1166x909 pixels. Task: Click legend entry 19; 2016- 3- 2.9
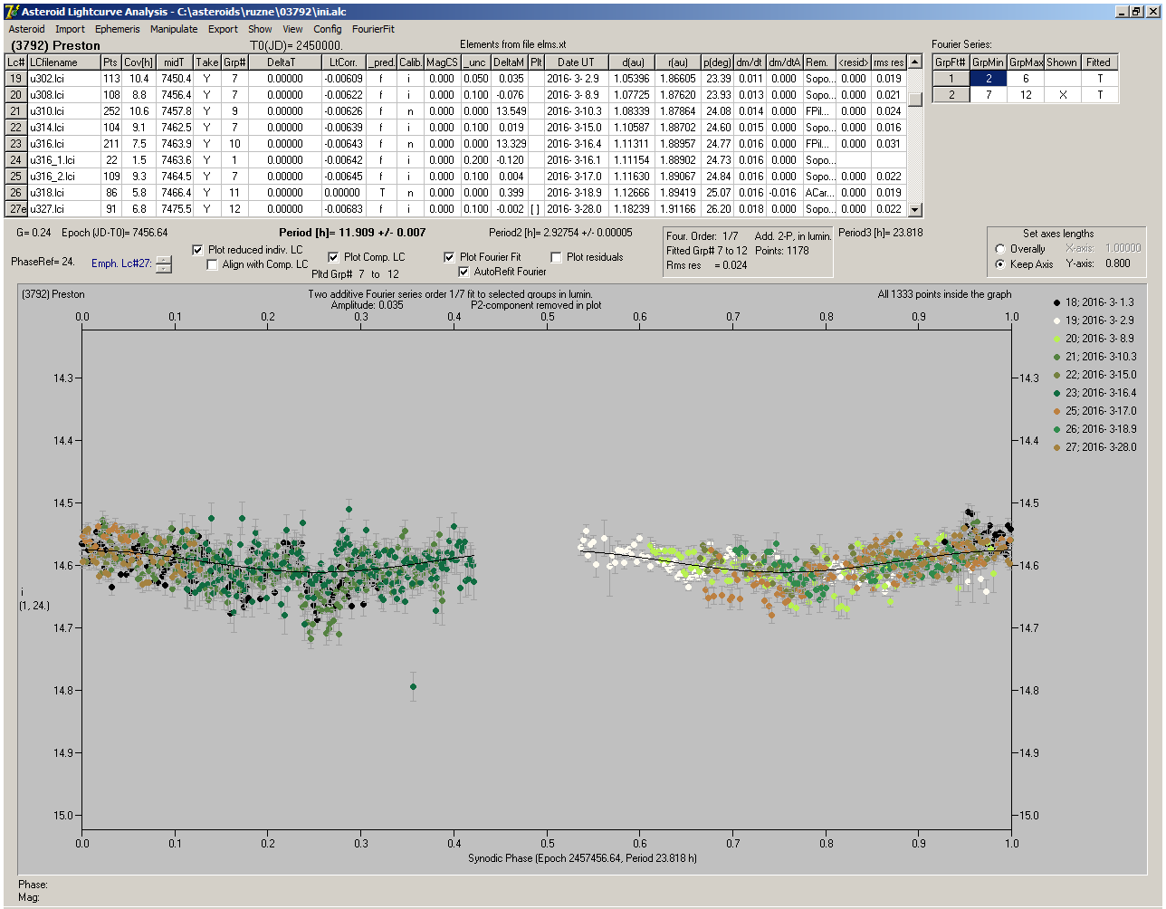[1094, 321]
